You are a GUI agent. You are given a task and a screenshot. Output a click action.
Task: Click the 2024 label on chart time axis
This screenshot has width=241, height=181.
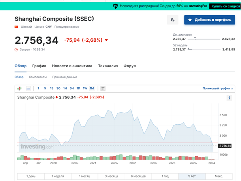[x=211, y=163]
